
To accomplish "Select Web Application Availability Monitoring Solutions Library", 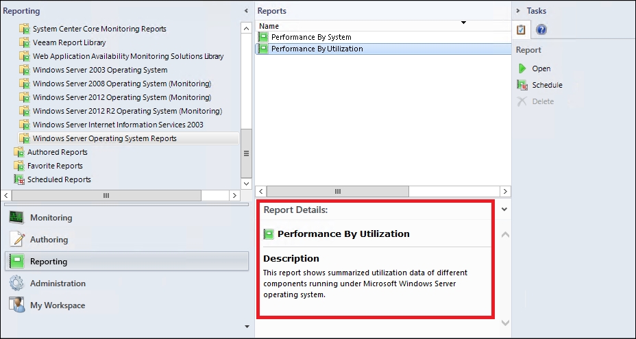I will [x=128, y=56].
